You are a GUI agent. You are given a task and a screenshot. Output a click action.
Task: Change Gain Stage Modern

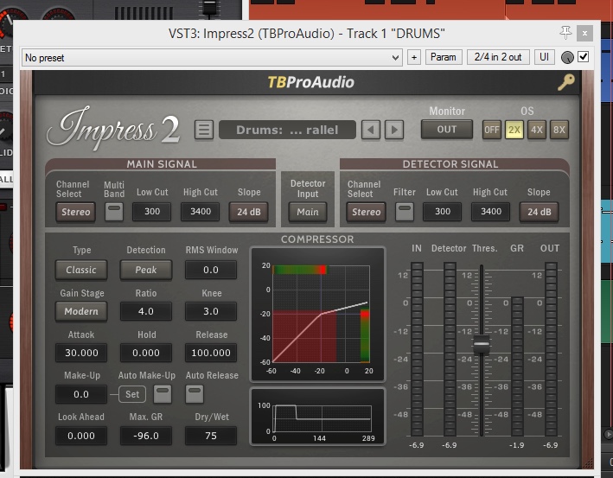[x=81, y=311]
